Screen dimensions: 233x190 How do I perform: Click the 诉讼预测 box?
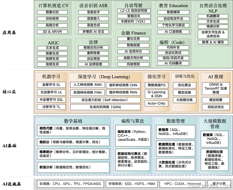pos(94,59)
